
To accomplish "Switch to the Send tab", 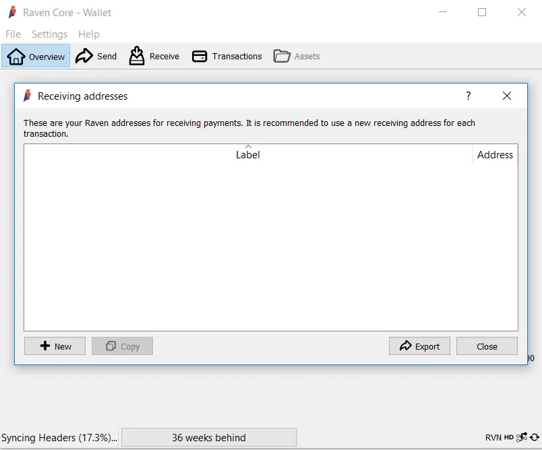I will (x=96, y=56).
